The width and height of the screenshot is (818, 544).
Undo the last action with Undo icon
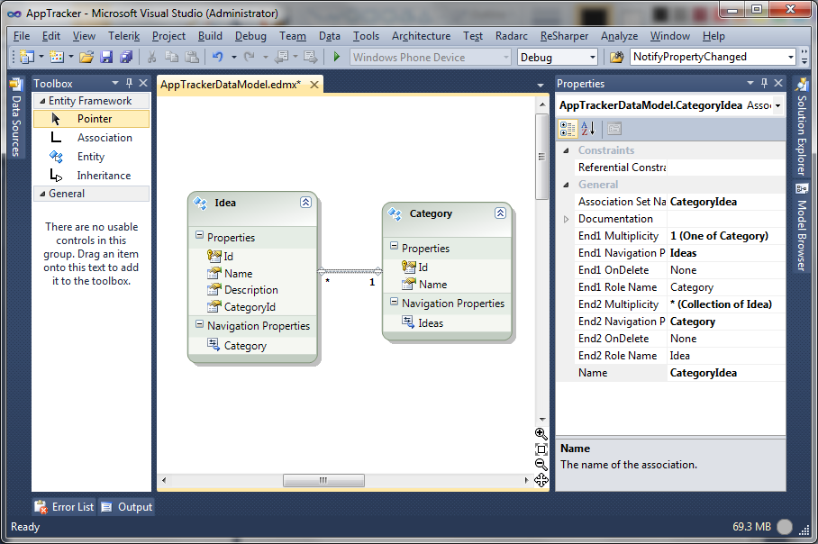coord(217,57)
